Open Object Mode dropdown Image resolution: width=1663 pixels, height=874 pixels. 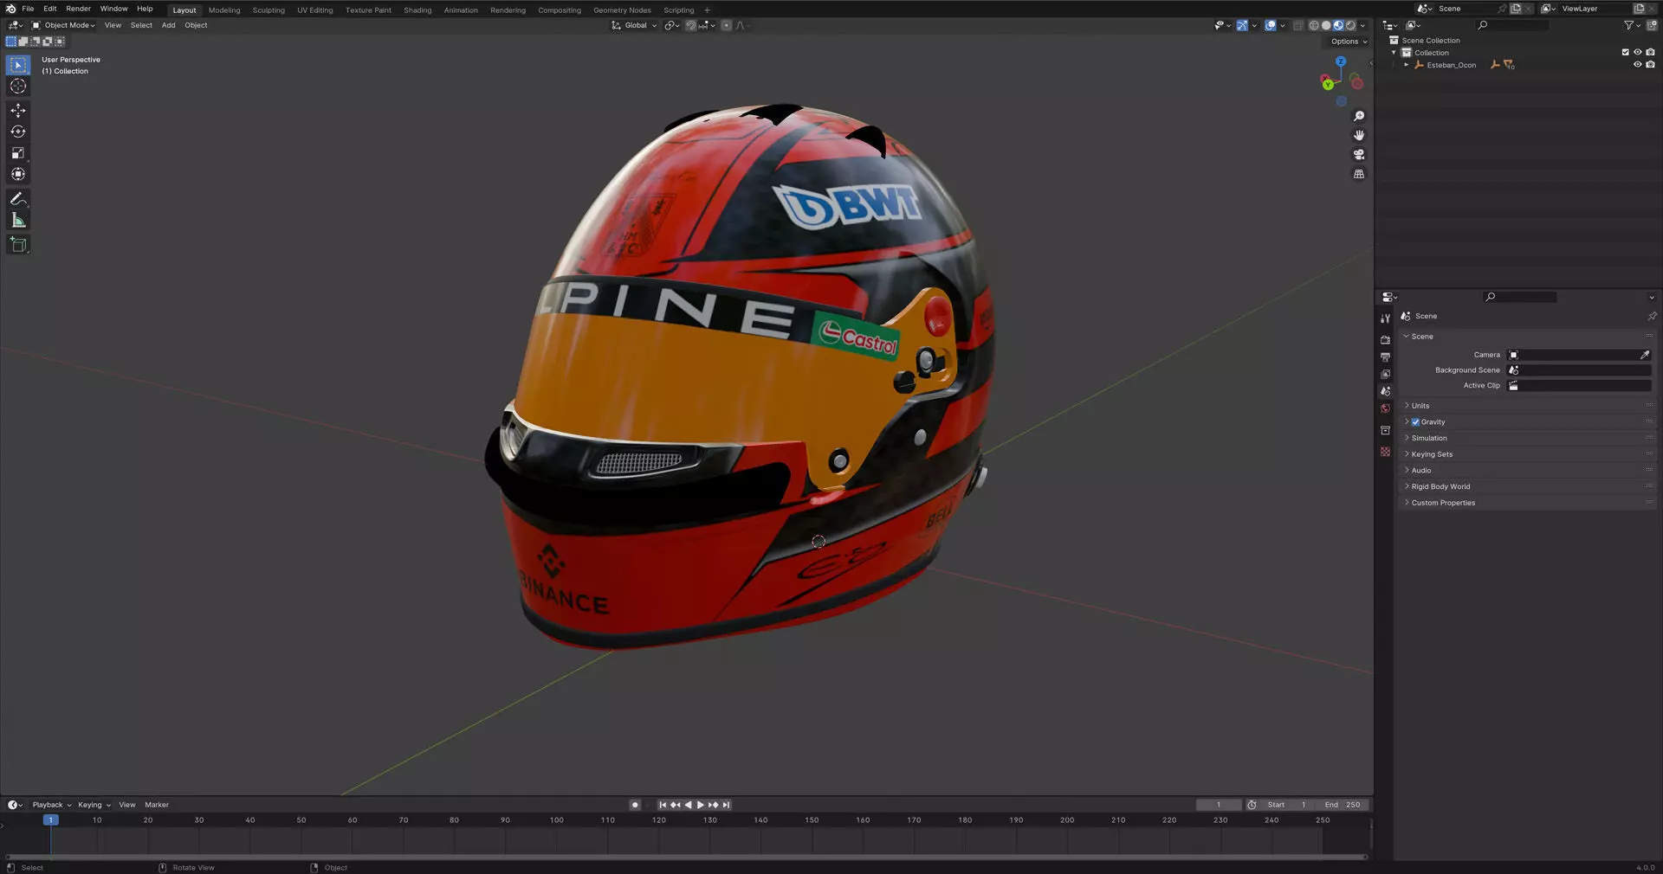pyautogui.click(x=64, y=25)
